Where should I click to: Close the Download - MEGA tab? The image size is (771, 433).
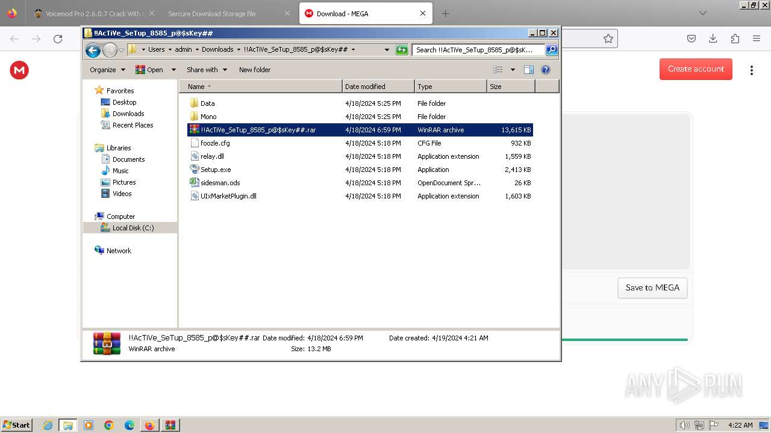pyautogui.click(x=422, y=13)
